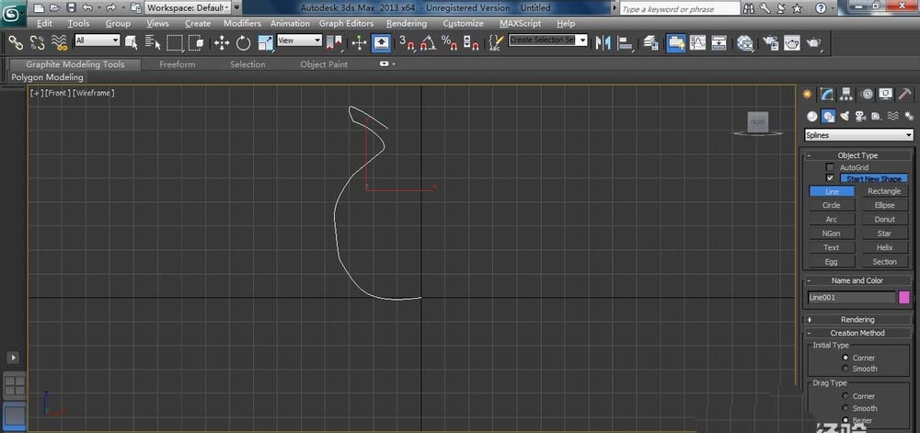This screenshot has height=433, width=920.
Task: Toggle the Percent Snap tool
Action: tap(450, 42)
